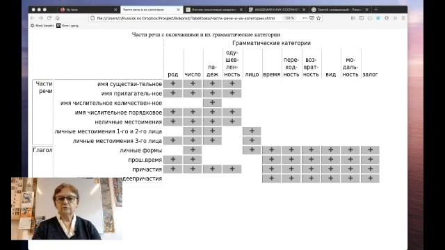This screenshot has width=445, height=250.
Task: Click plus cell for имя существительное under род
Action: (x=173, y=83)
